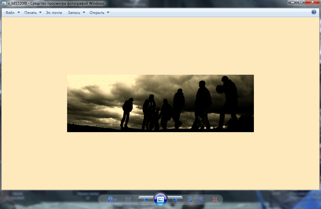Click the x_b81520f8 window title text
The image size is (321, 209).
56,3
